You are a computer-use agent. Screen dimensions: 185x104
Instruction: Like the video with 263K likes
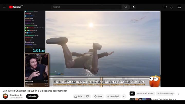point(78,96)
